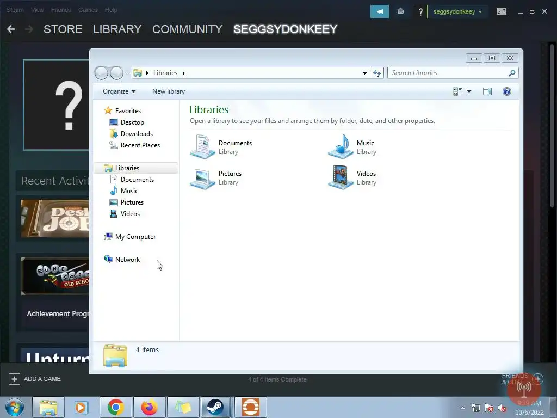
Task: Click the search magnifier icon
Action: (x=512, y=73)
